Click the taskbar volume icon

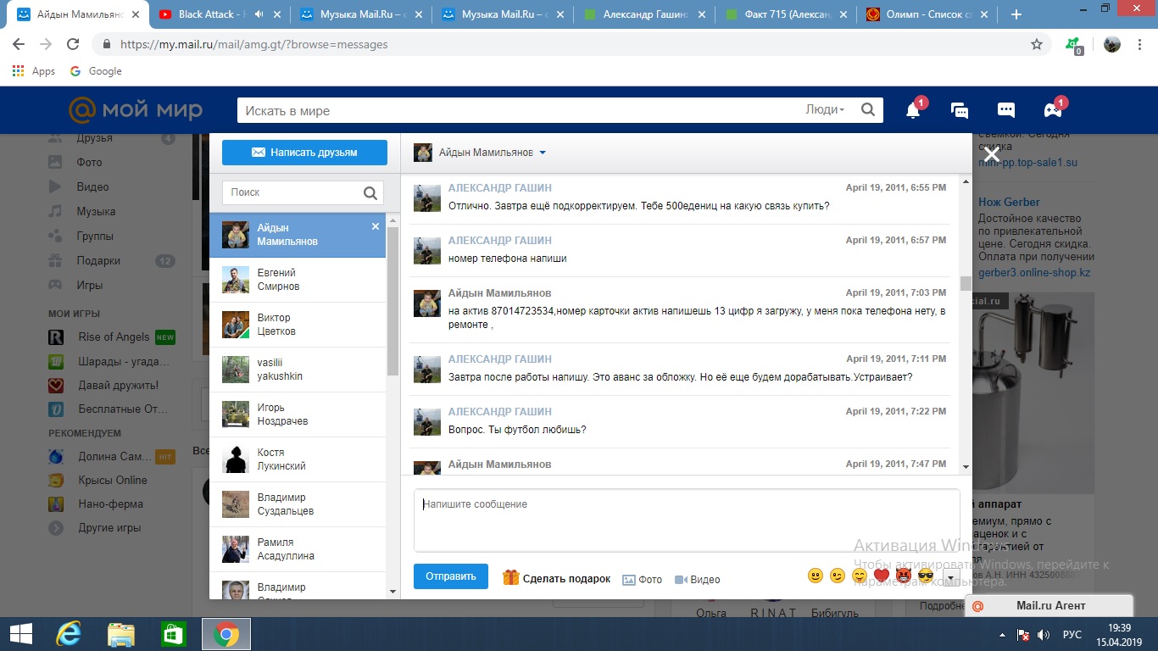[1044, 635]
